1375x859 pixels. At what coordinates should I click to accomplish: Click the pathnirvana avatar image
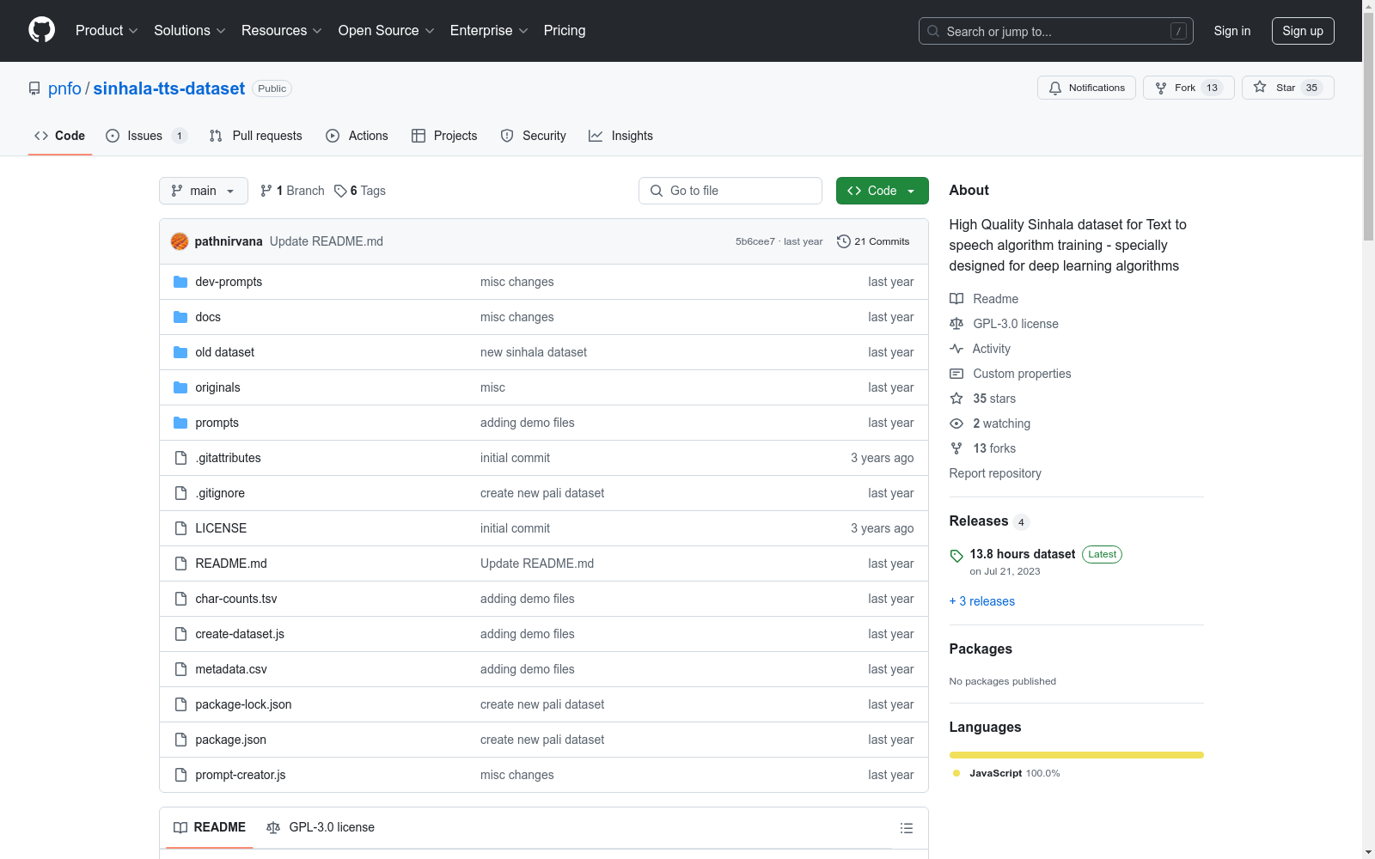(180, 241)
